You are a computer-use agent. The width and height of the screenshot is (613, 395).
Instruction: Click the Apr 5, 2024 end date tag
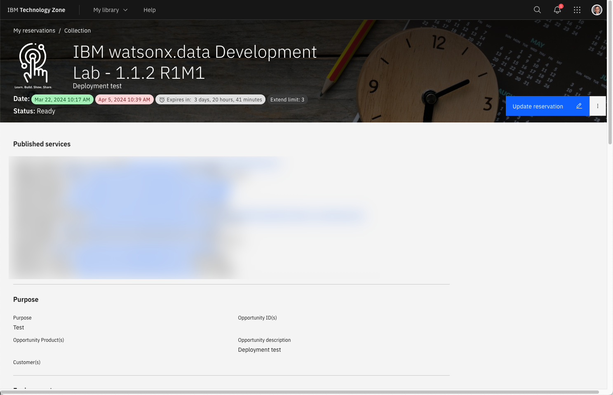(x=124, y=99)
